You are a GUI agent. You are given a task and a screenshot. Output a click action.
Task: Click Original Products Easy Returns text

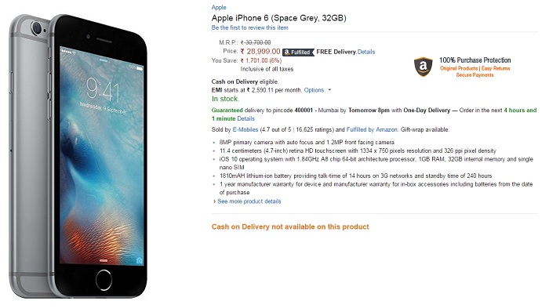coord(474,68)
